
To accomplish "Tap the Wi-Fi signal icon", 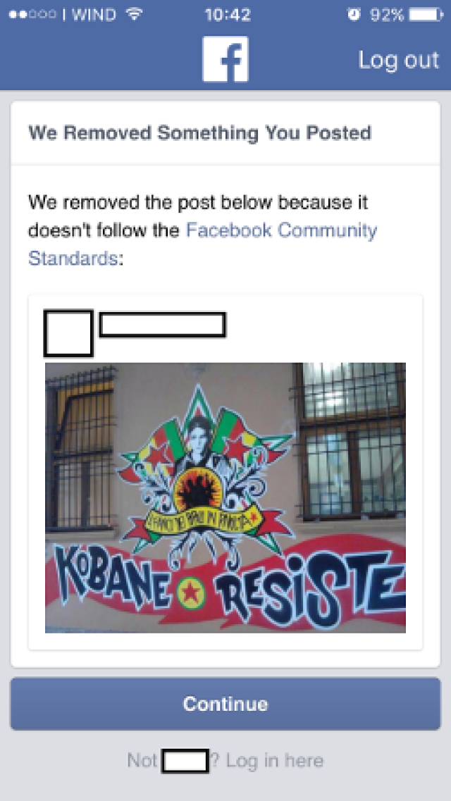I will point(134,14).
